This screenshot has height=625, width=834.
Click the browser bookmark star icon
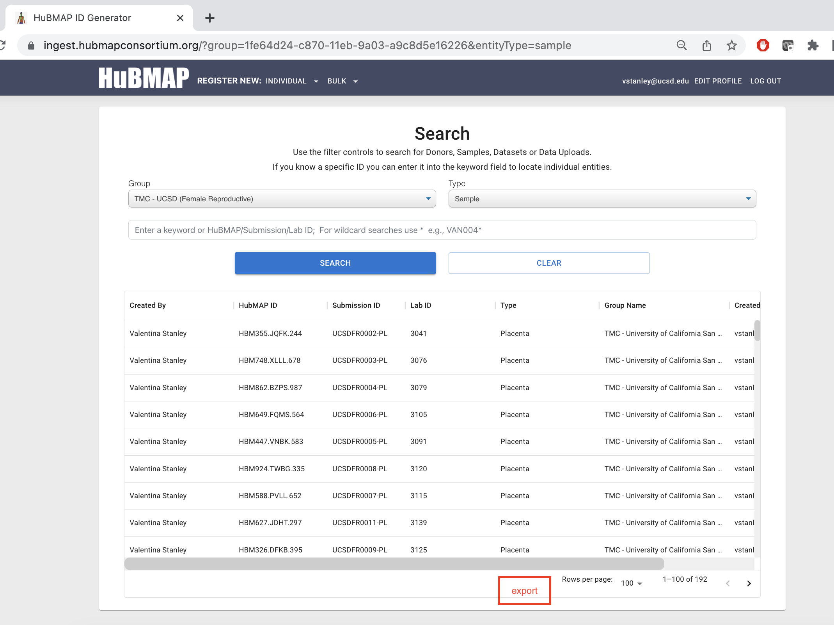pyautogui.click(x=732, y=45)
